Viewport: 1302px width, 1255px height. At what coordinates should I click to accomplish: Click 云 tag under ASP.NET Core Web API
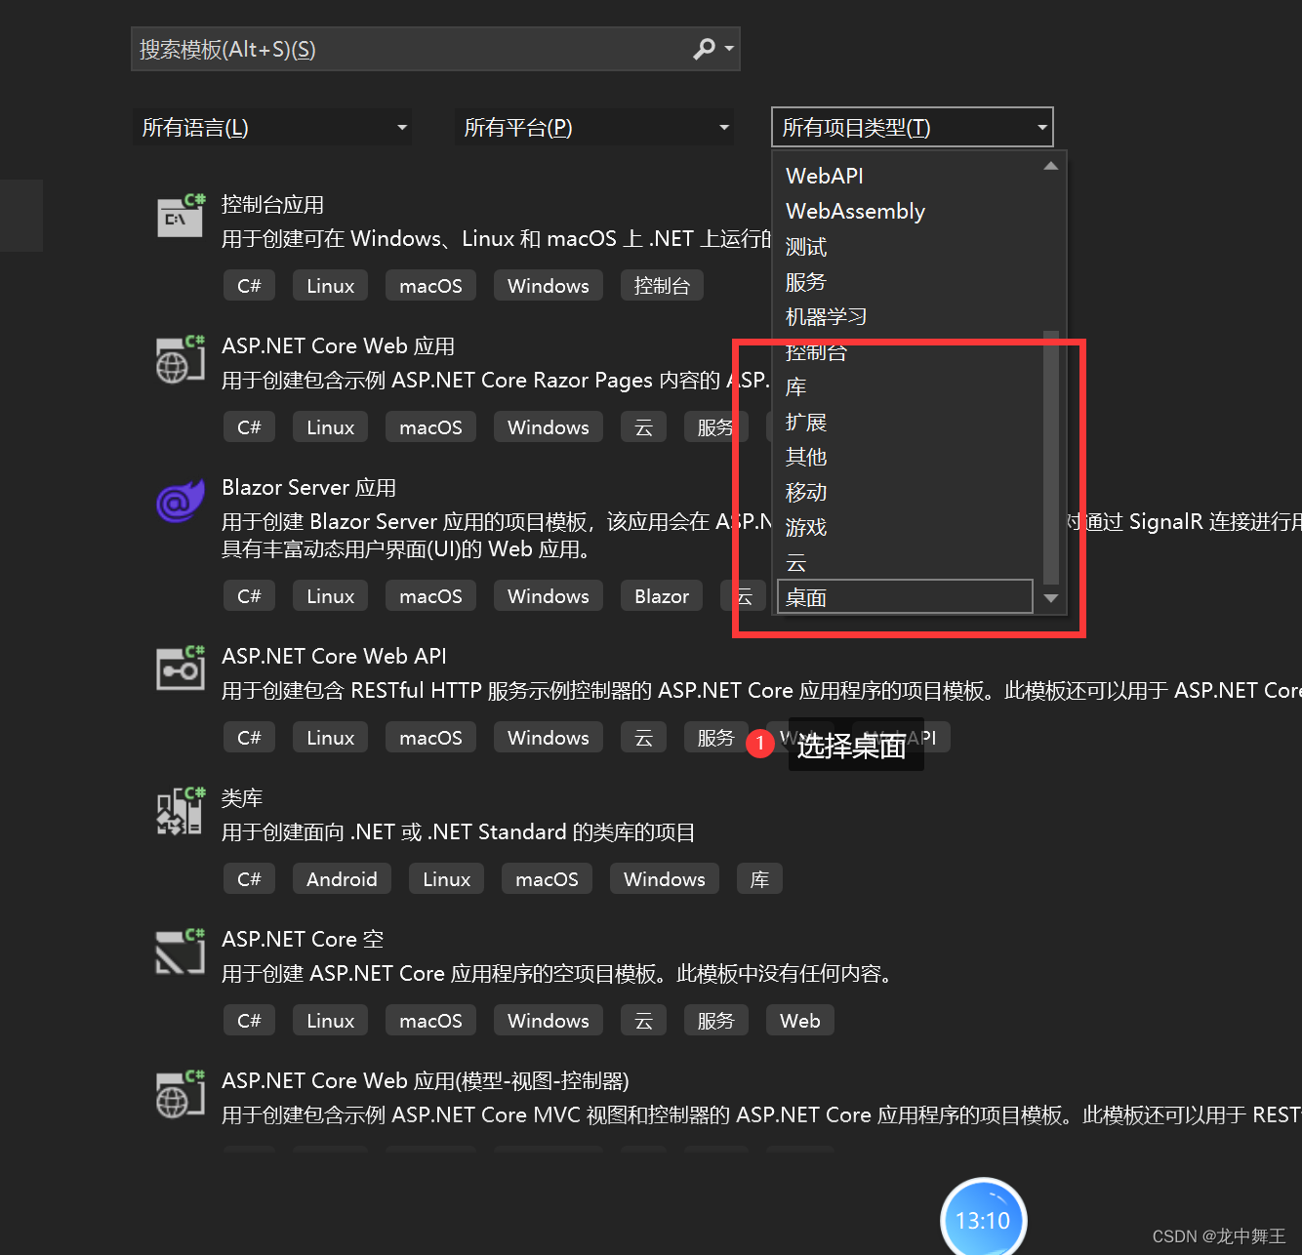tap(643, 738)
